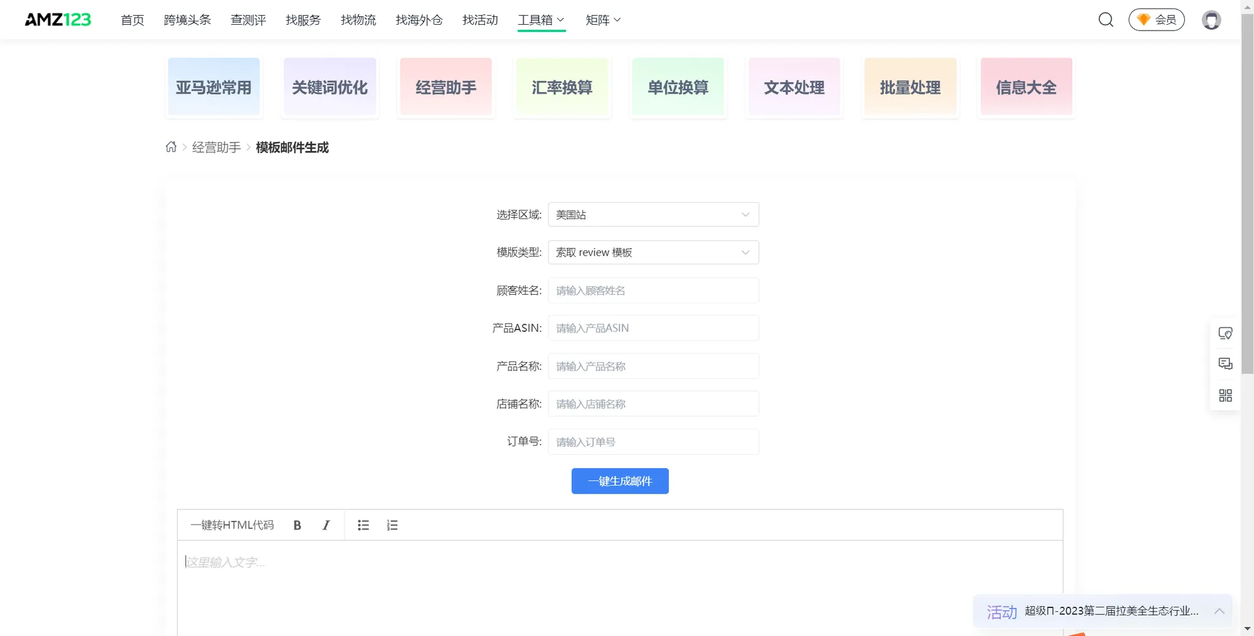Expand the 工具箱 menu
Image resolution: width=1254 pixels, height=636 pixels.
coord(541,20)
